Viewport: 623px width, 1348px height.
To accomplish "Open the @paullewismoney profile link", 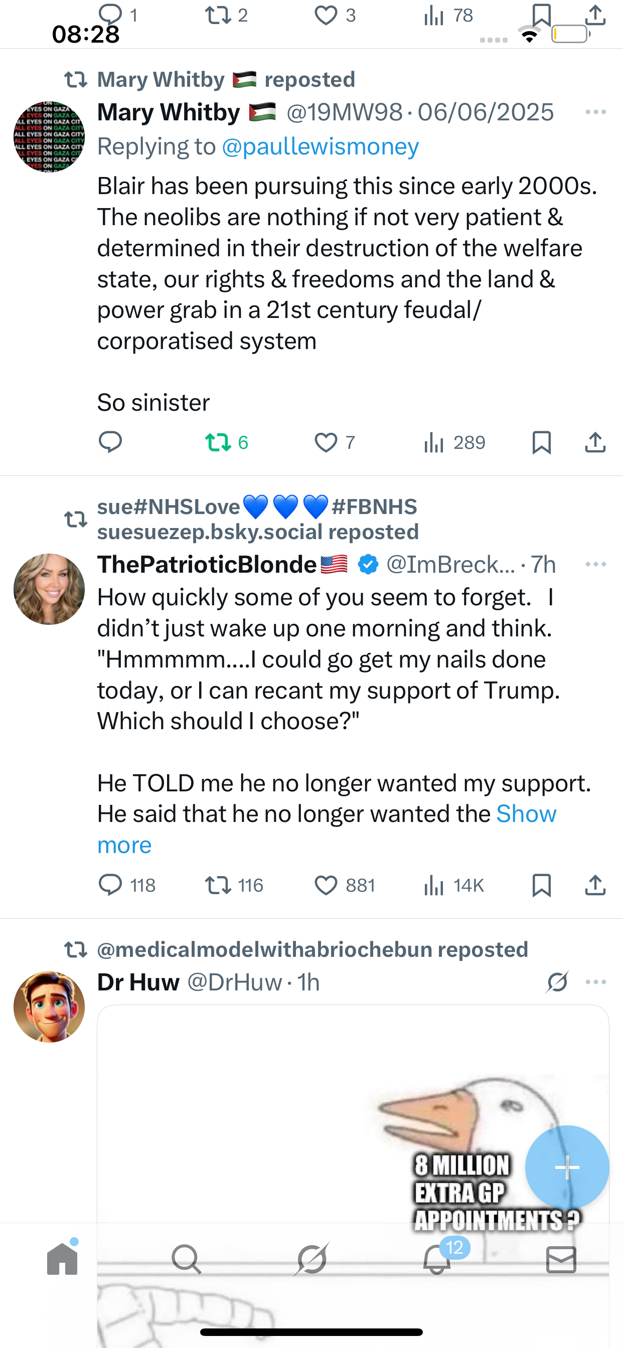I will 320,146.
